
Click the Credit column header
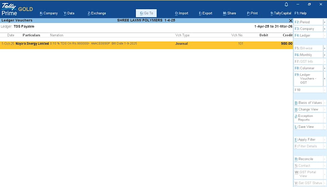[x=288, y=35]
